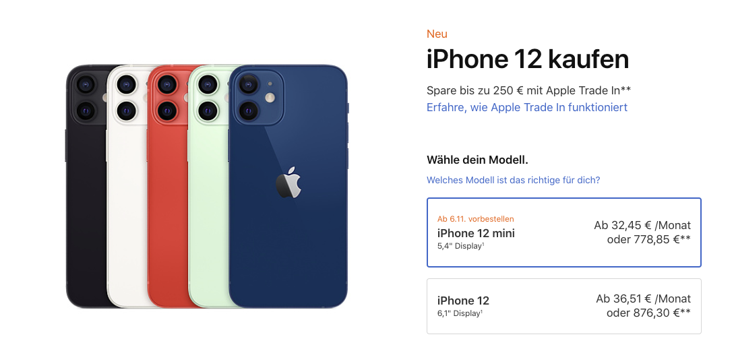Image resolution: width=734 pixels, height=345 pixels.
Task: Click the lower camera lens on white iPhone
Action: [x=126, y=111]
